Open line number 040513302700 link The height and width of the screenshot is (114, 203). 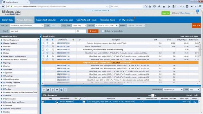63,46
